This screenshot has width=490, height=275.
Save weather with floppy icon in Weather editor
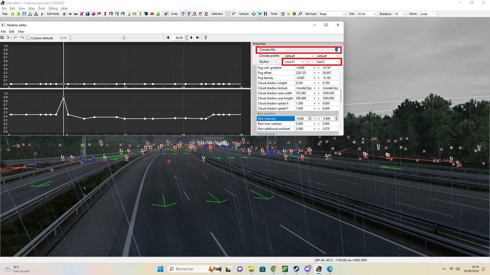coord(2,38)
